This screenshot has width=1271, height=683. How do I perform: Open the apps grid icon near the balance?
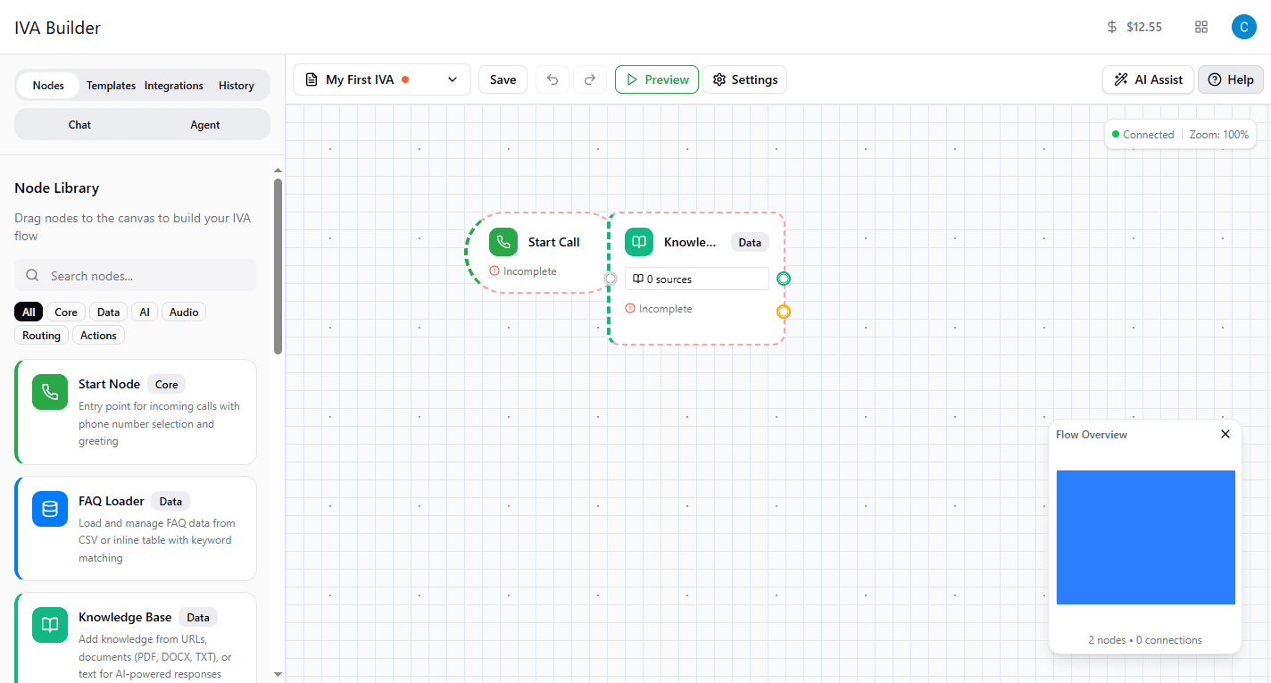tap(1200, 27)
